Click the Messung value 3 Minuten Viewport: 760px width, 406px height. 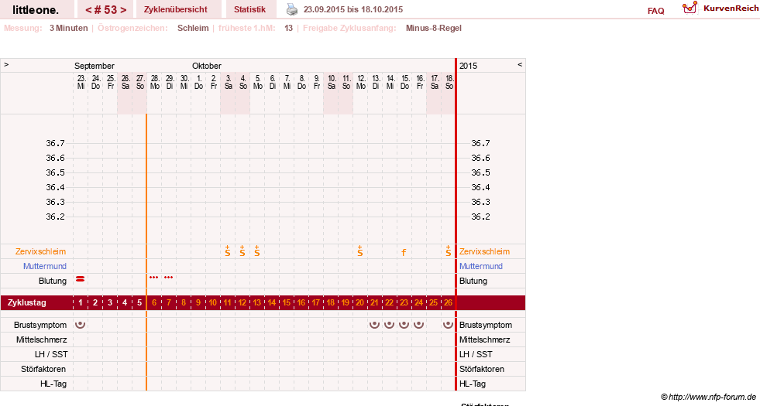(68, 28)
